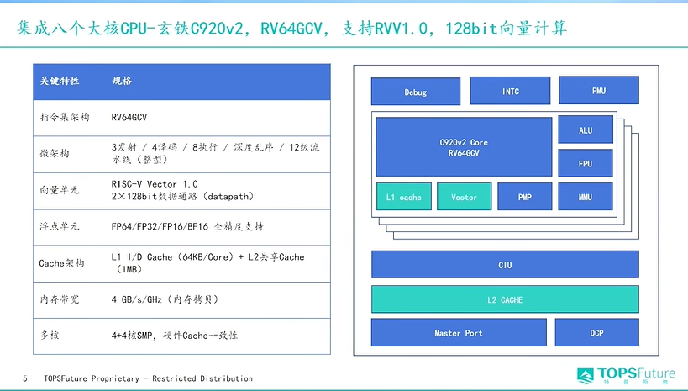The image size is (688, 391).
Task: Select the '微架构' row label
Action: coord(55,153)
